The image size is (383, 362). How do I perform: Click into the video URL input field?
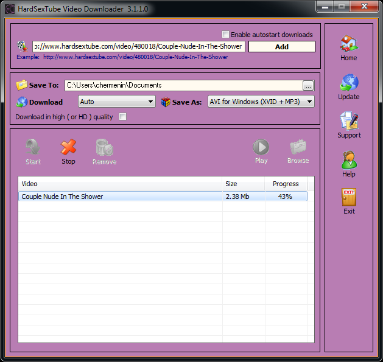[x=139, y=46]
